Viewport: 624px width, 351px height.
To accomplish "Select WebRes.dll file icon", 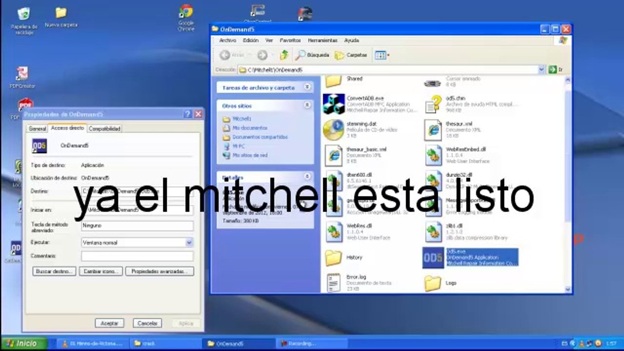I will [x=333, y=232].
